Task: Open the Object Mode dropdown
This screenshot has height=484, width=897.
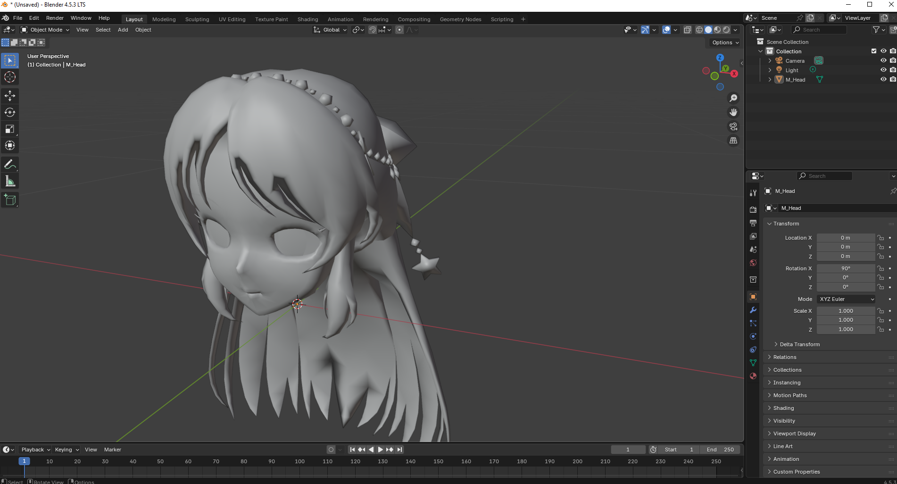Action: coord(45,30)
